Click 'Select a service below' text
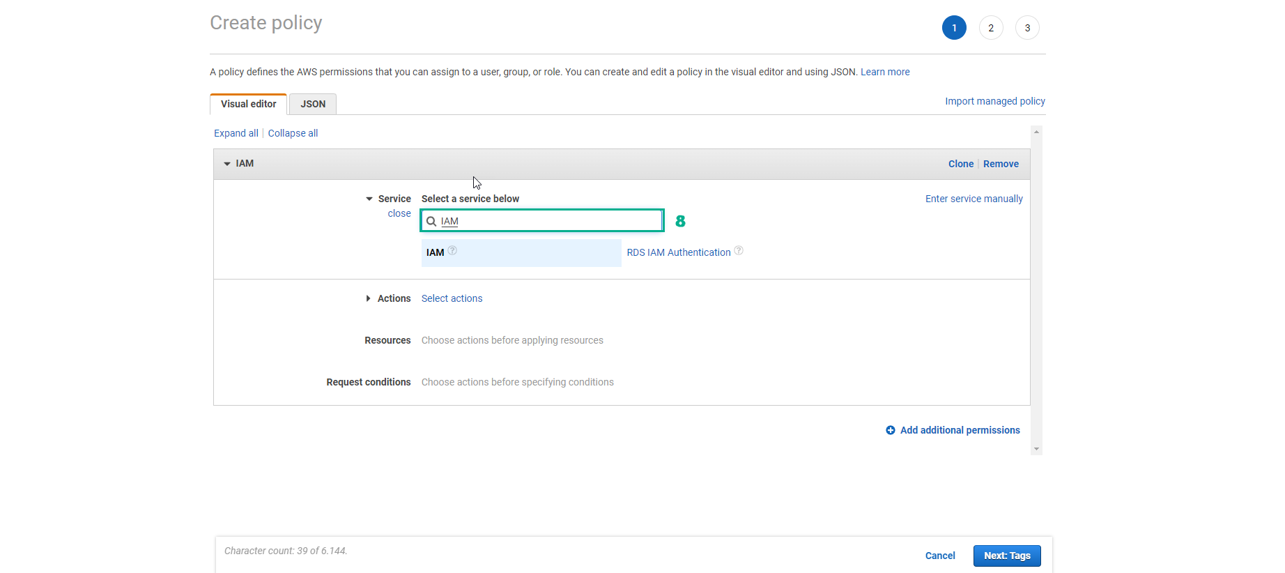The height and width of the screenshot is (573, 1285). point(470,199)
